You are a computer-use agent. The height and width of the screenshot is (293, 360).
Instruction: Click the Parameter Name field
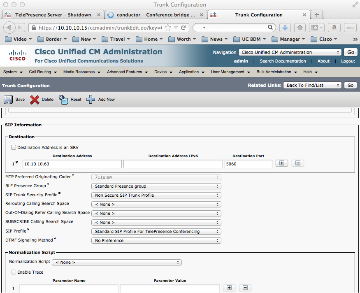pyautogui.click(x=69, y=288)
